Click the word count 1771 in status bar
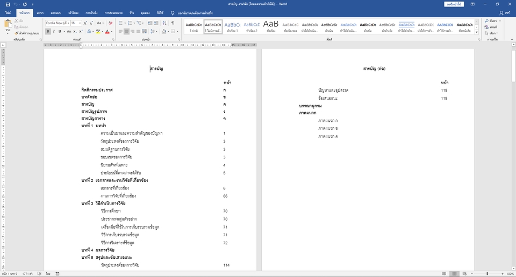 point(27,274)
